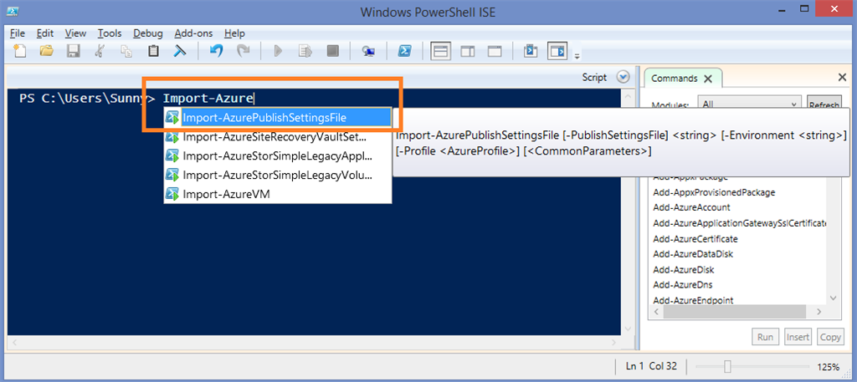This screenshot has width=857, height=382.
Task: Open the Edit menu
Action: pyautogui.click(x=45, y=33)
